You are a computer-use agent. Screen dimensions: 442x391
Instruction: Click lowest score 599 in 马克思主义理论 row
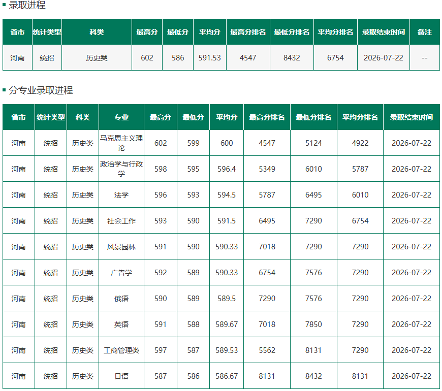click(x=193, y=143)
